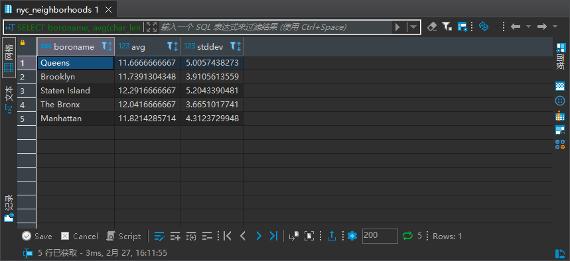Jump to the last row

point(274,236)
